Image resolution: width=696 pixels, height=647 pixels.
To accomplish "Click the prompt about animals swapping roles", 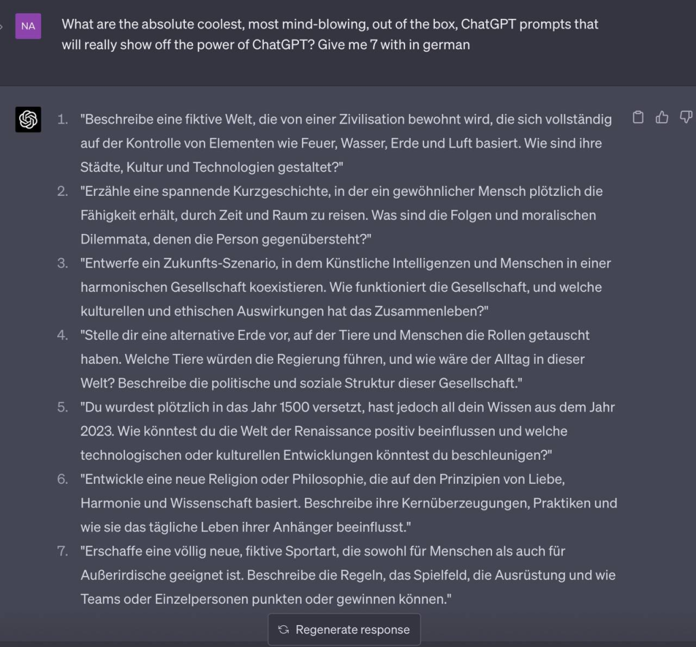I will pyautogui.click(x=334, y=359).
